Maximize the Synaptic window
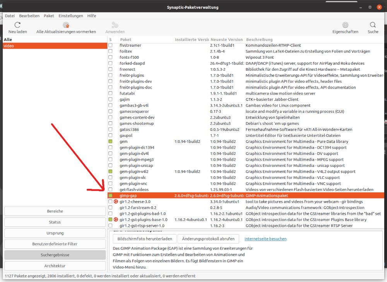This screenshot has width=387, height=282. tap(370, 7)
